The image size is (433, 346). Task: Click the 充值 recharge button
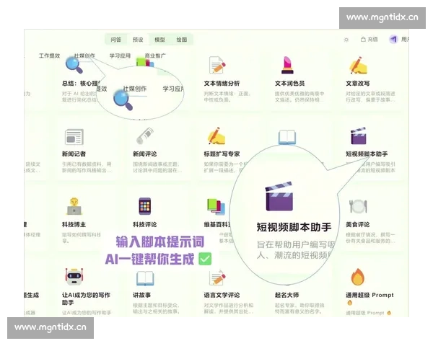point(369,40)
